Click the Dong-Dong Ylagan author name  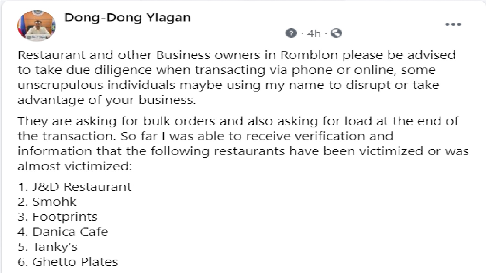point(127,18)
